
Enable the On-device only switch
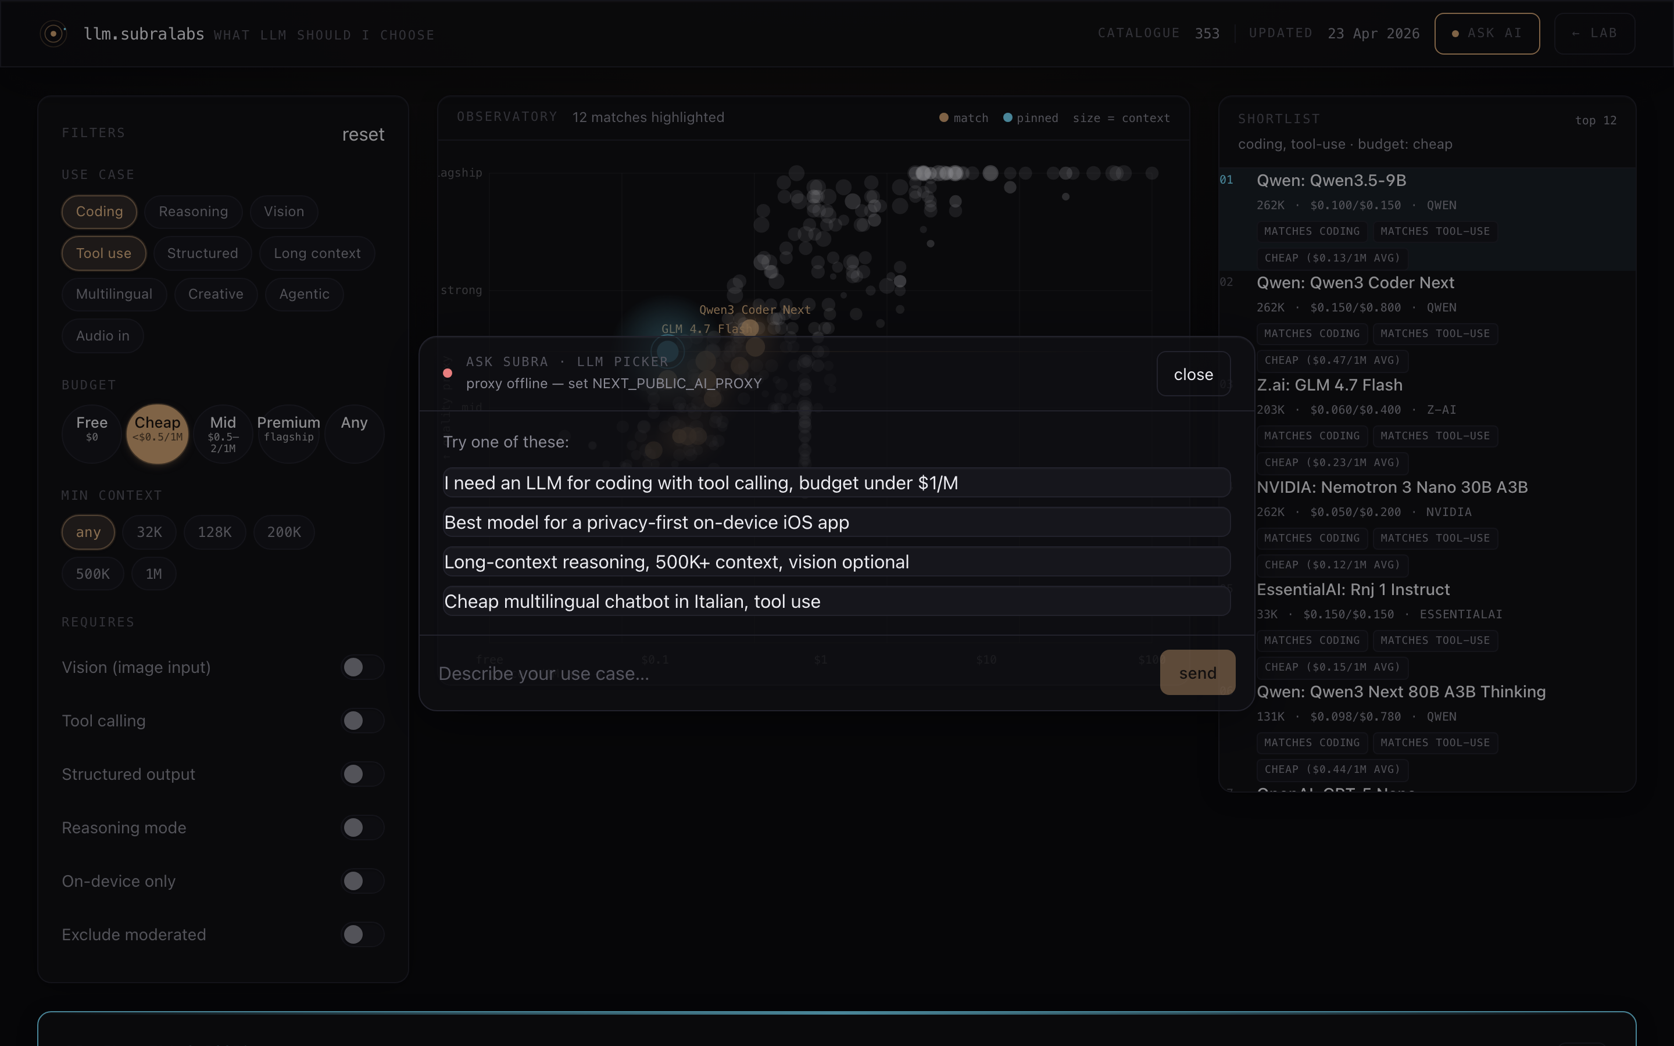tap(363, 880)
